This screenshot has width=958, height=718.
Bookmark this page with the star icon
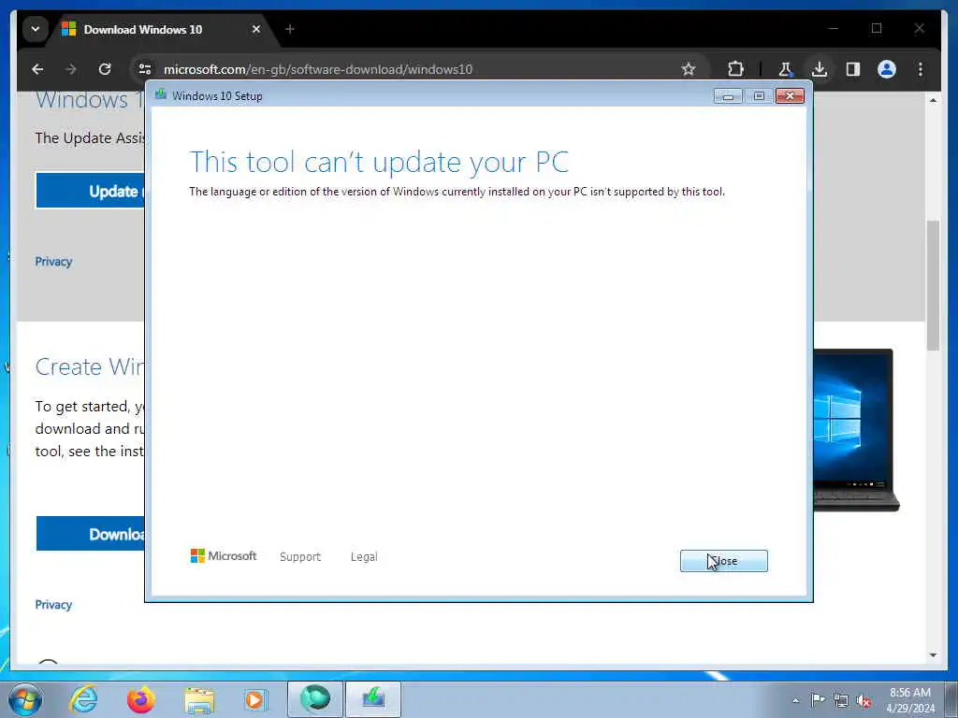click(x=689, y=69)
